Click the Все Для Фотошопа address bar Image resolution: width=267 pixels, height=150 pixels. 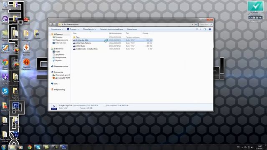coord(126,25)
